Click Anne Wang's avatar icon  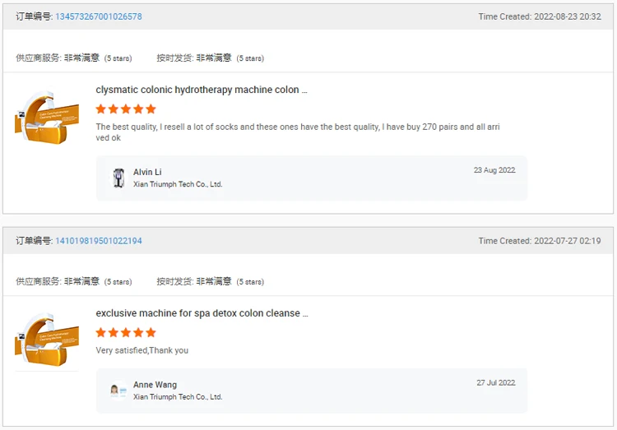pos(118,391)
